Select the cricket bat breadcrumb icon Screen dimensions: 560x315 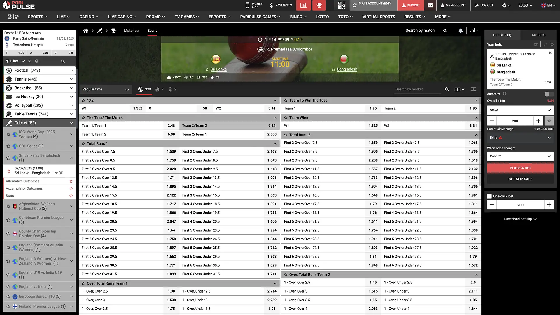click(100, 30)
